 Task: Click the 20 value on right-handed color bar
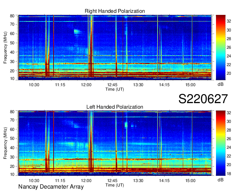coord(229,73)
